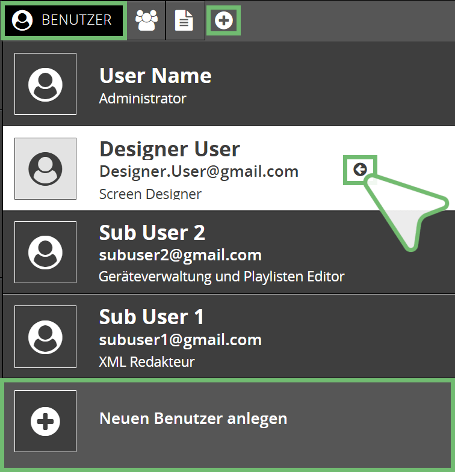Open the BENUTZER tab
Viewport: 455px width, 472px height.
pyautogui.click(x=63, y=20)
